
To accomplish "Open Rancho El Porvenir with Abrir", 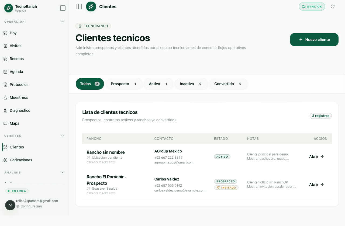I will click(x=316, y=185).
